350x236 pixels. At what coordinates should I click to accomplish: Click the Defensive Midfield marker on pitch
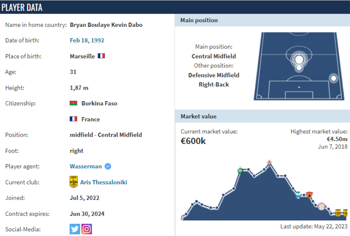299,68
